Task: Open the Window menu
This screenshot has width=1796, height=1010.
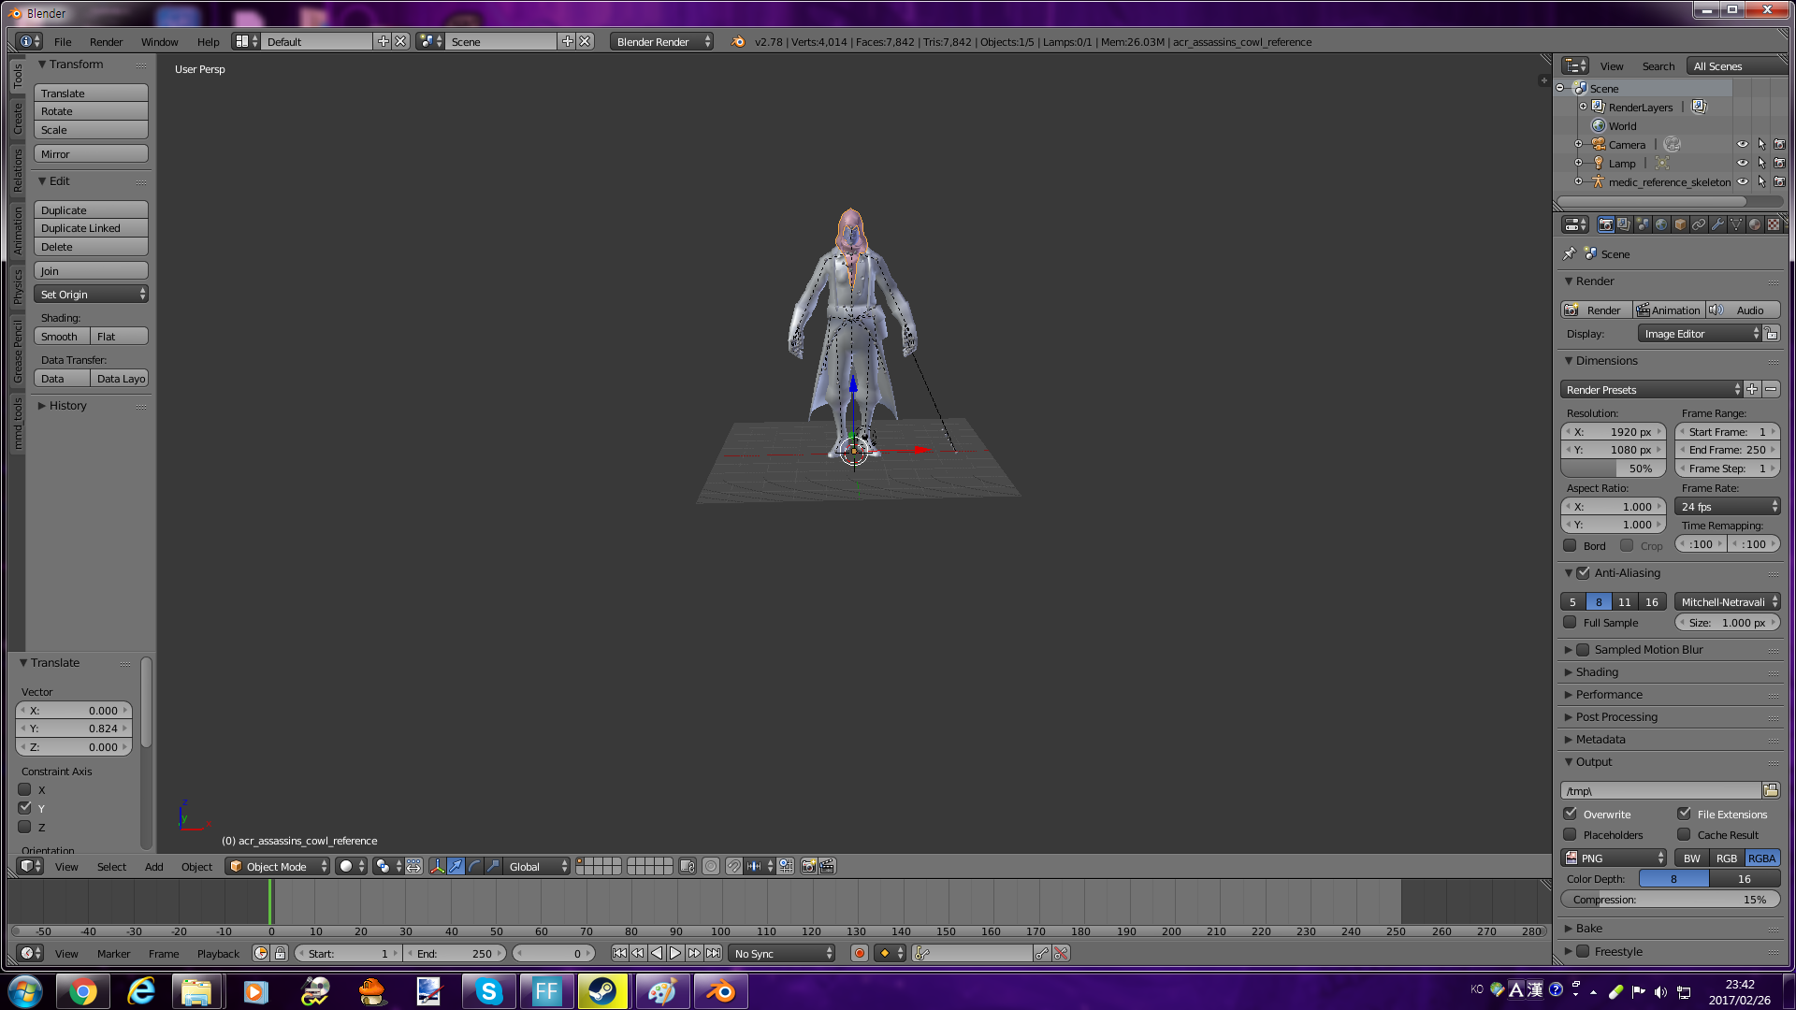Action: [x=159, y=42]
